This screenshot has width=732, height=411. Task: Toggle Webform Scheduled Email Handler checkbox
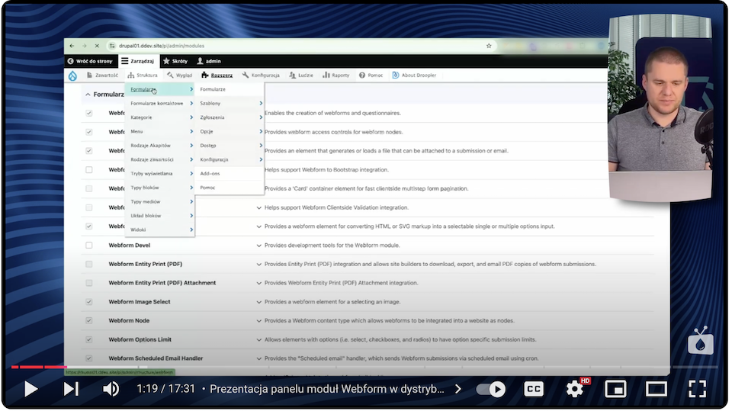pos(88,358)
